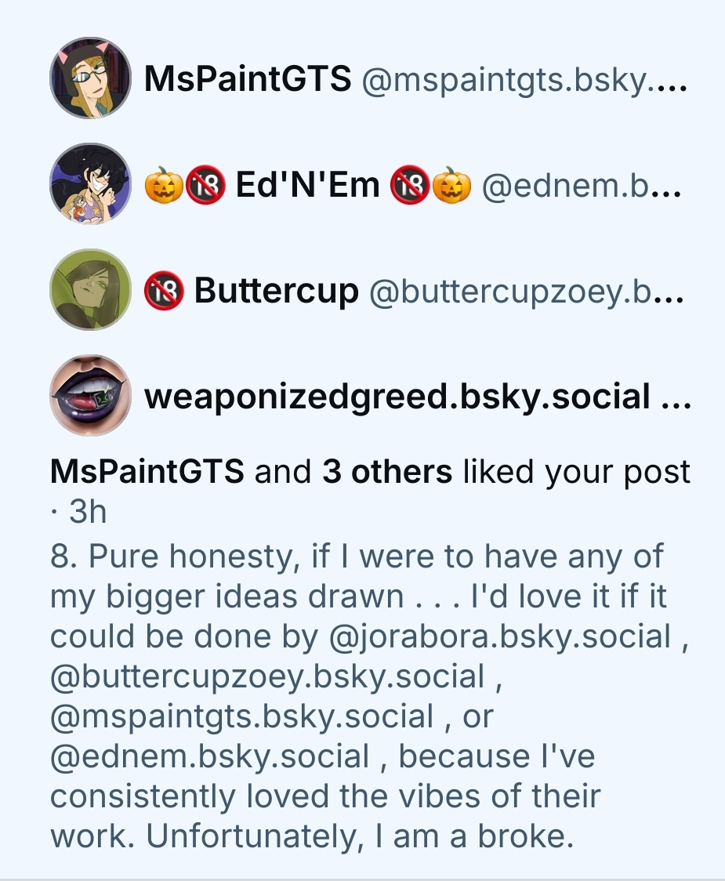Click the truncated @mspaintgts.bsky handle in the liker list
The height and width of the screenshot is (881, 725).
(524, 78)
